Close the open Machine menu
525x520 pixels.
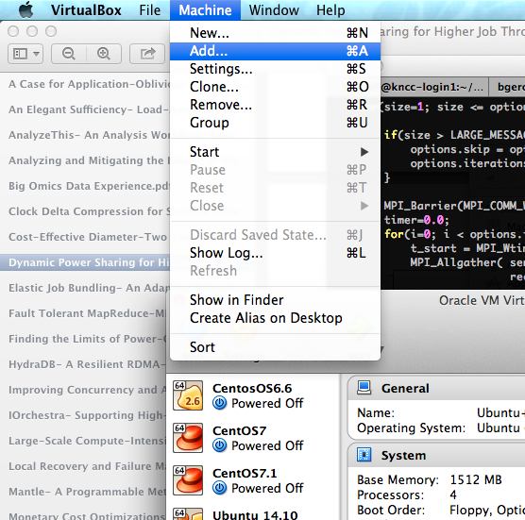pos(205,10)
